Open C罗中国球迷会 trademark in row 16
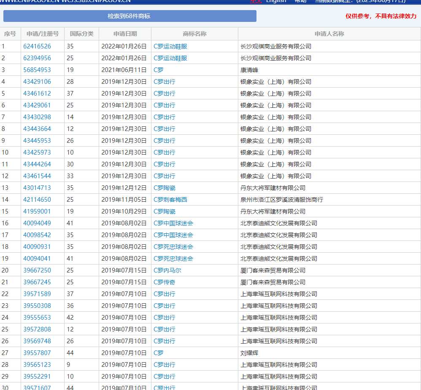421x390 pixels. coord(173,223)
